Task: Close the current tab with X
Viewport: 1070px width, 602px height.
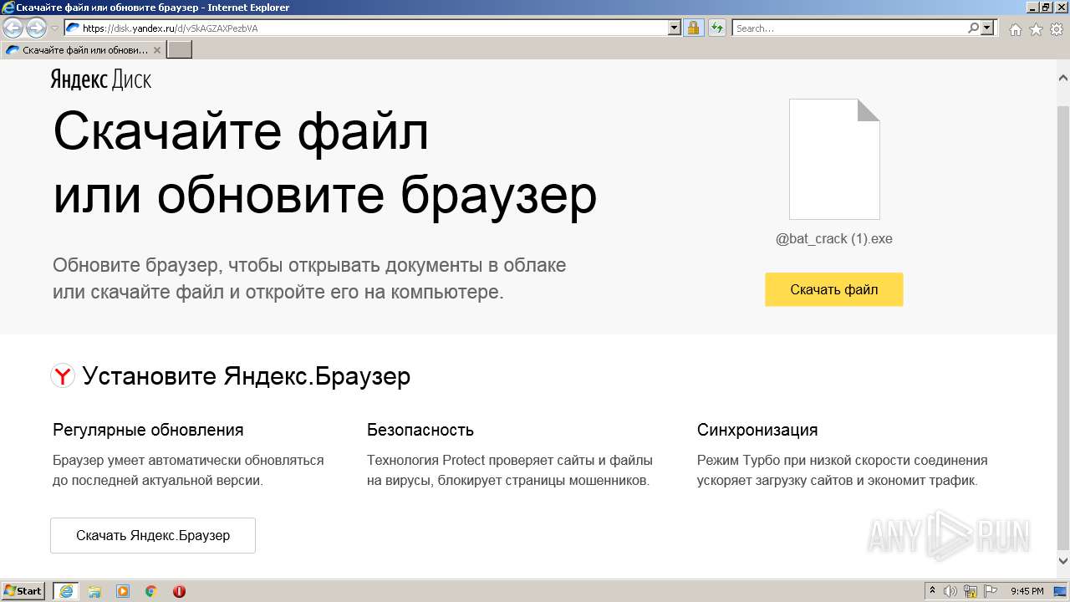Action: 157,50
